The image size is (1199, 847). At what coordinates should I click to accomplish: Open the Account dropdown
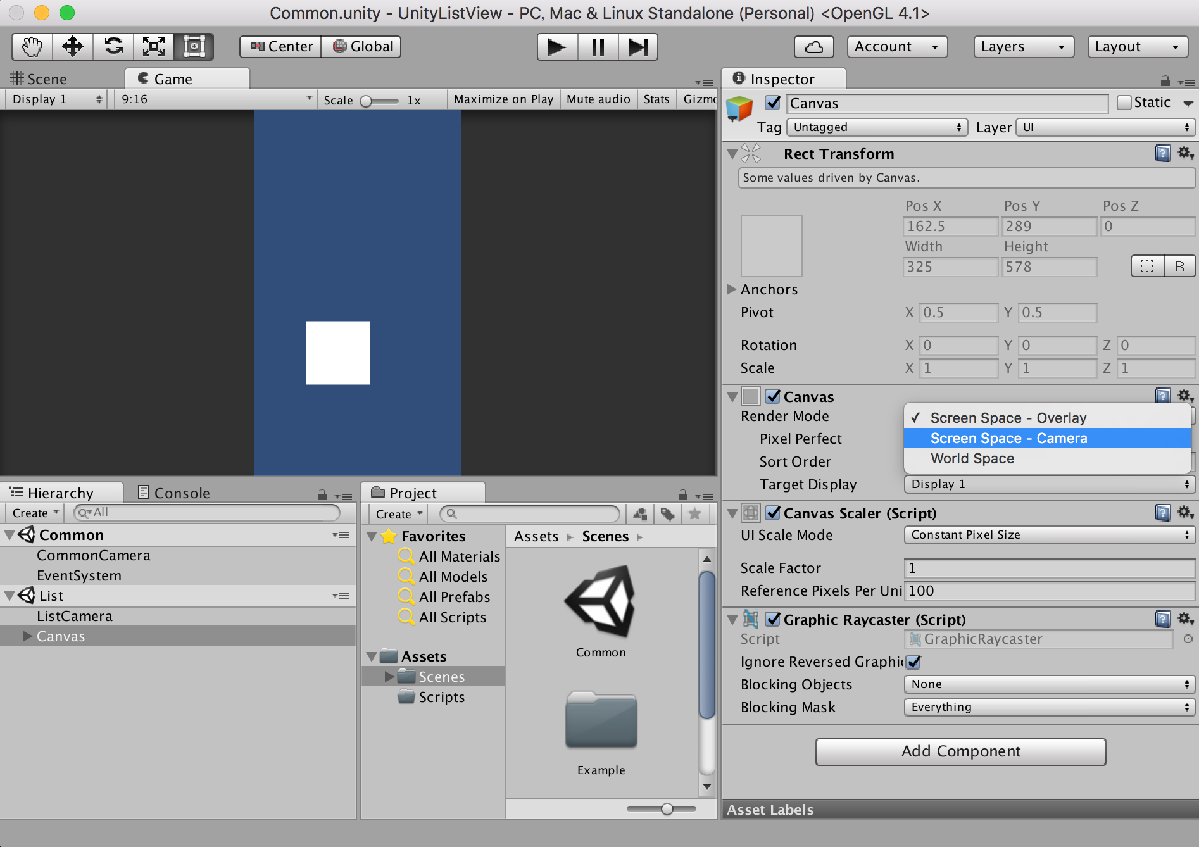tap(897, 47)
